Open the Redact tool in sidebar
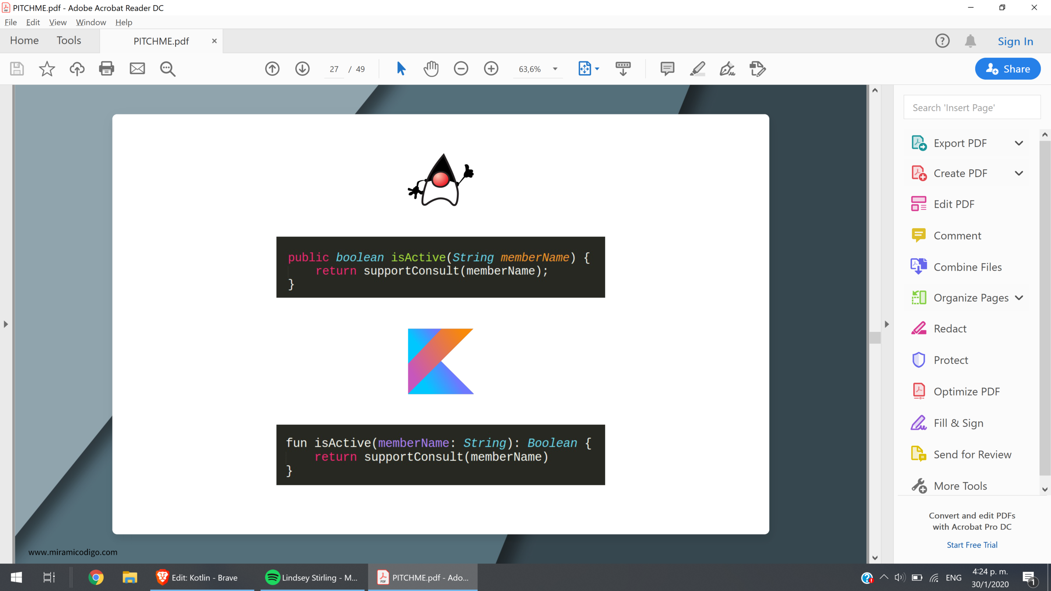This screenshot has height=591, width=1051. click(x=949, y=329)
